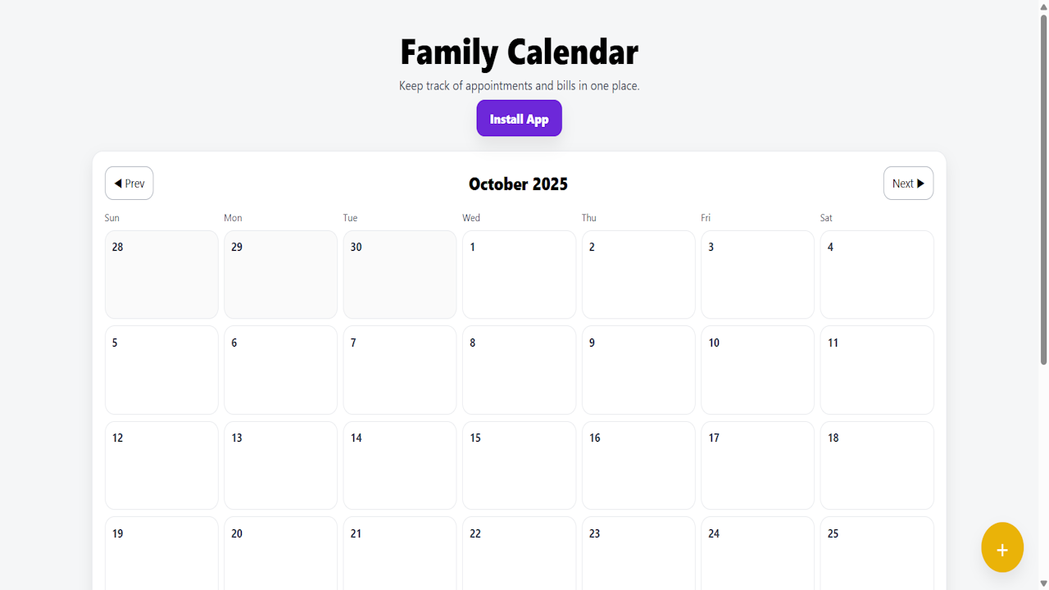Choose Saturday October 4 cell

pyautogui.click(x=877, y=275)
